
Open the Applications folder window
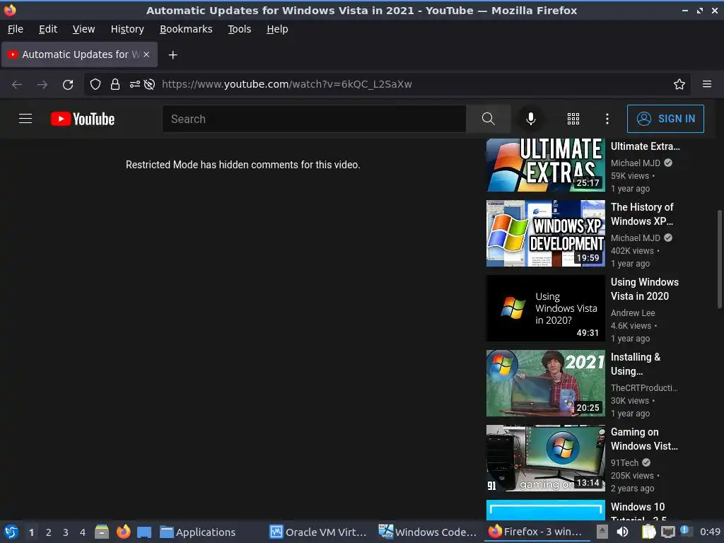(198, 532)
